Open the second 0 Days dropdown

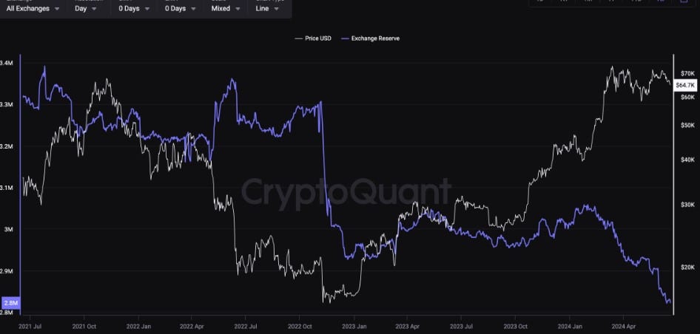tap(178, 8)
